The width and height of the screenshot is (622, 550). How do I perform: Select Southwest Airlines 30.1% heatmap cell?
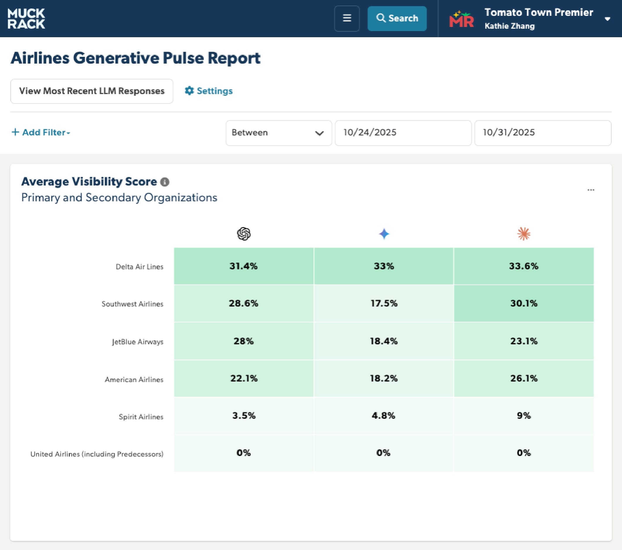[x=524, y=303]
